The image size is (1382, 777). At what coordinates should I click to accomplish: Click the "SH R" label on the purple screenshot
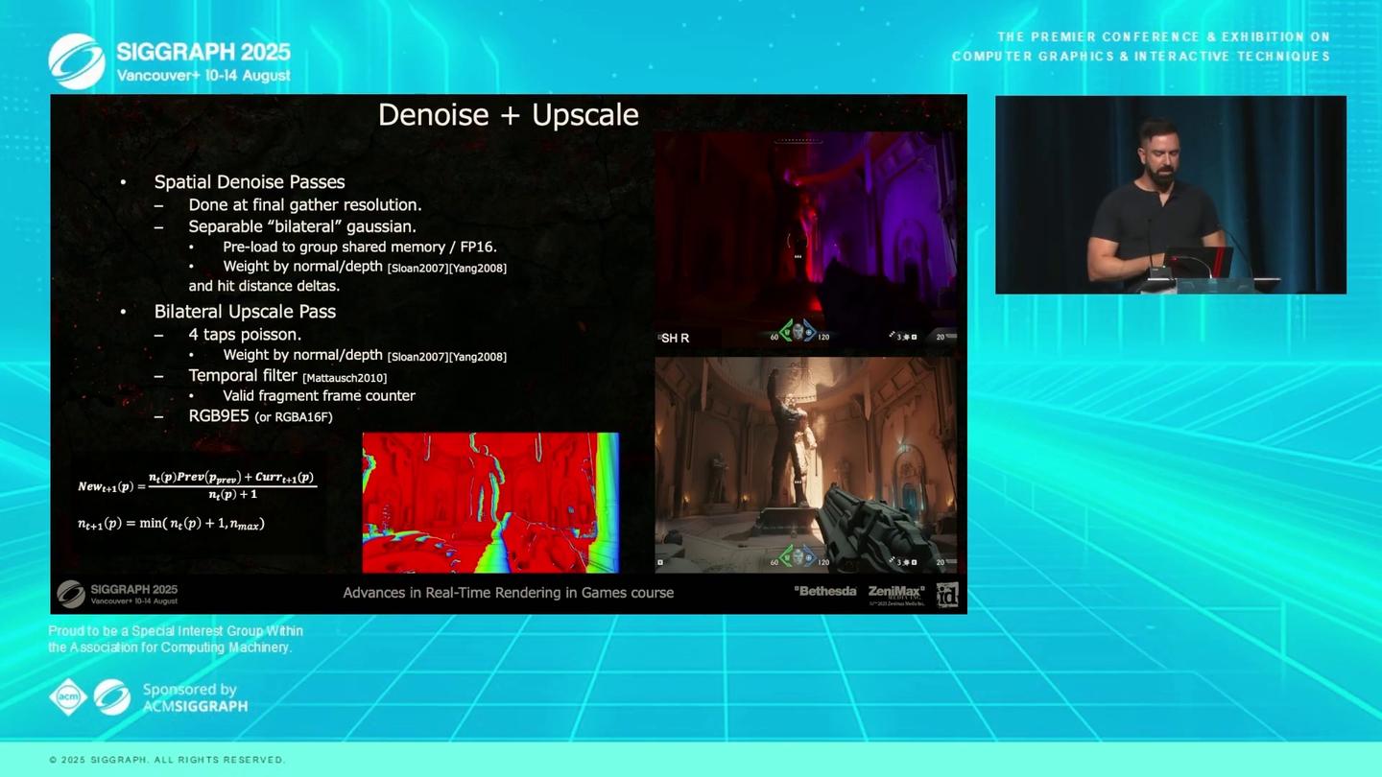(675, 338)
